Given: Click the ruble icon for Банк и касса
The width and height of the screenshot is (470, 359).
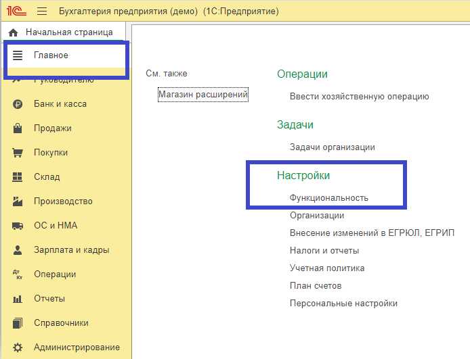Looking at the screenshot, I should [18, 104].
